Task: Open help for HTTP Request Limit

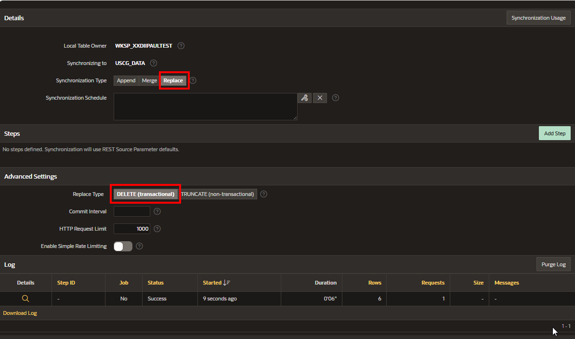Action: [x=157, y=229]
